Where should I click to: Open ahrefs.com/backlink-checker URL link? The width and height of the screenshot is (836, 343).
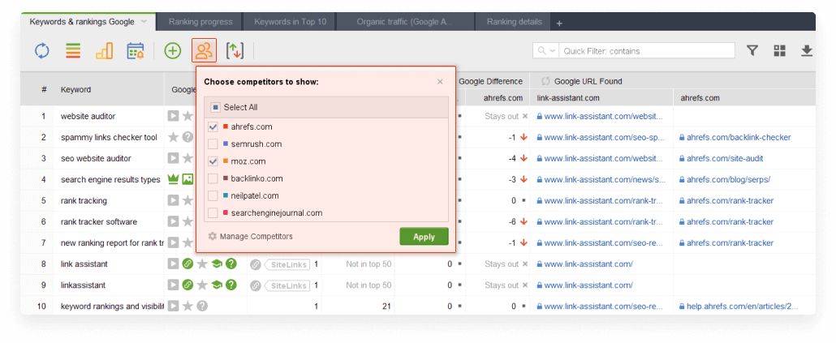[739, 137]
